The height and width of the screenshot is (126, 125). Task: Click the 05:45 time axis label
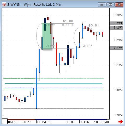[x=27, y=122]
